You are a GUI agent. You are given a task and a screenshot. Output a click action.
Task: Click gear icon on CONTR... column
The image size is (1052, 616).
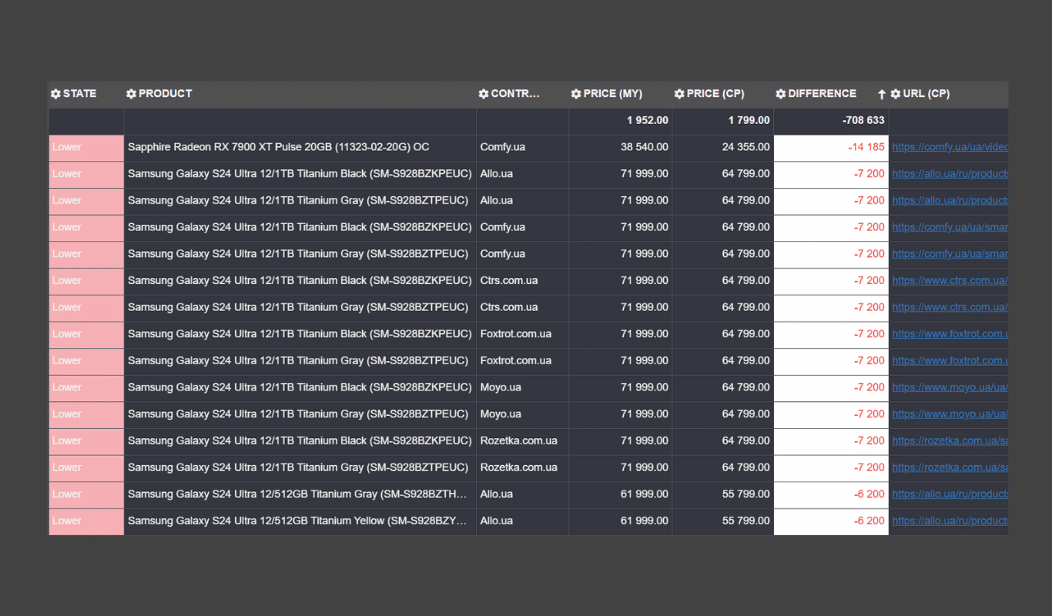point(483,94)
